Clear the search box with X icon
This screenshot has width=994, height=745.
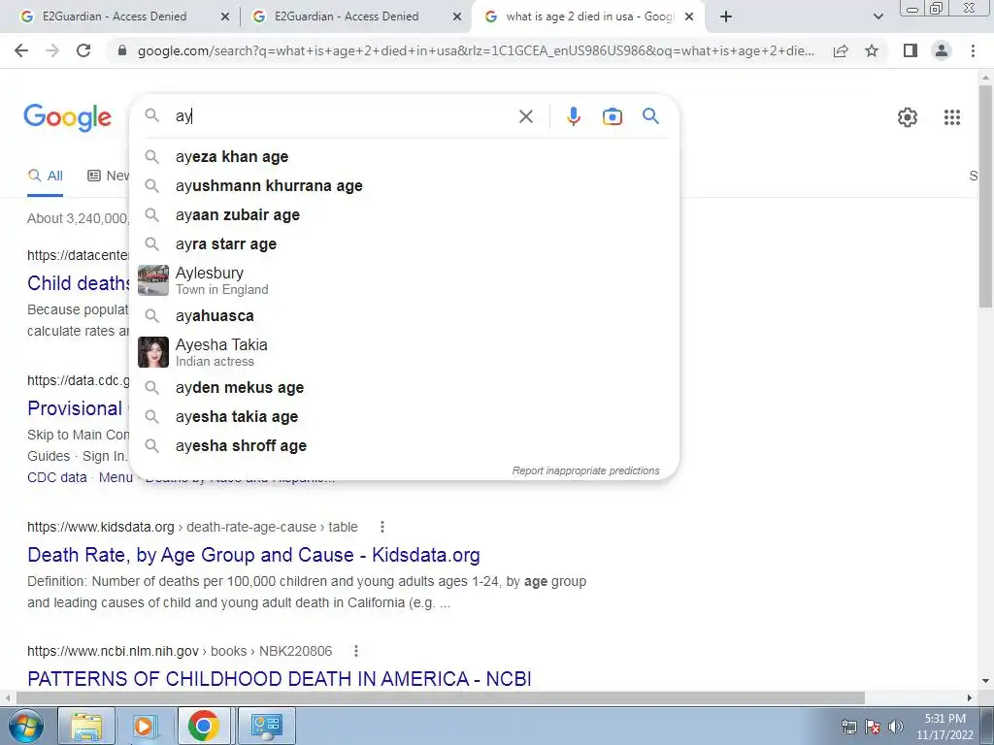click(525, 116)
